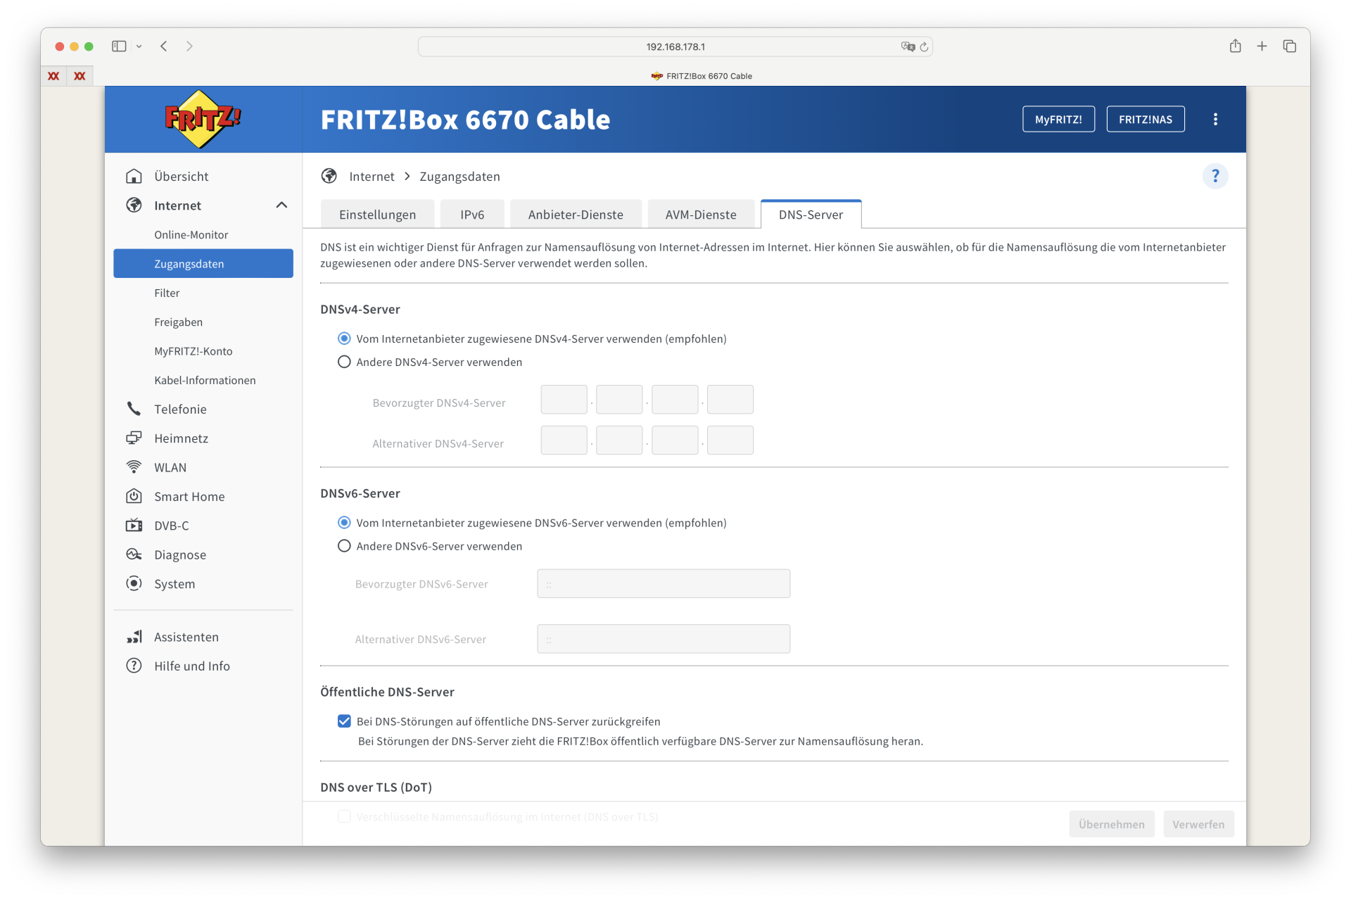Click the Heimnetz network icon
The height and width of the screenshot is (900, 1351).
(134, 438)
